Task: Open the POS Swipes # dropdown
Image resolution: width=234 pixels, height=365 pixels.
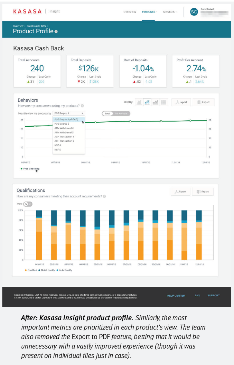Action: (69, 113)
